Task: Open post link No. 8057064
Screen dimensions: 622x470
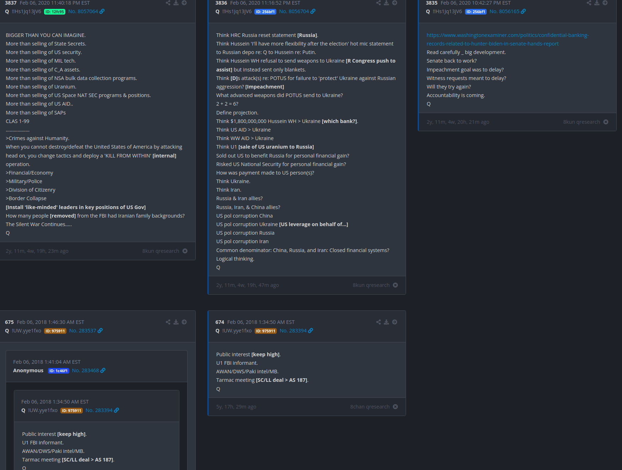Action: pyautogui.click(x=83, y=11)
